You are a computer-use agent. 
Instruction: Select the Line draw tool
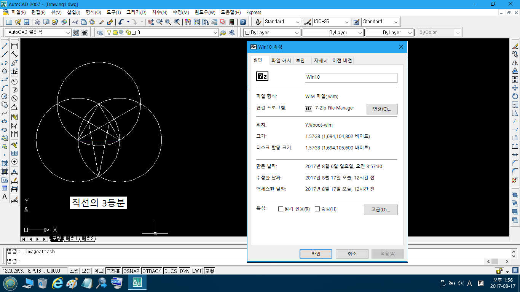[5, 46]
